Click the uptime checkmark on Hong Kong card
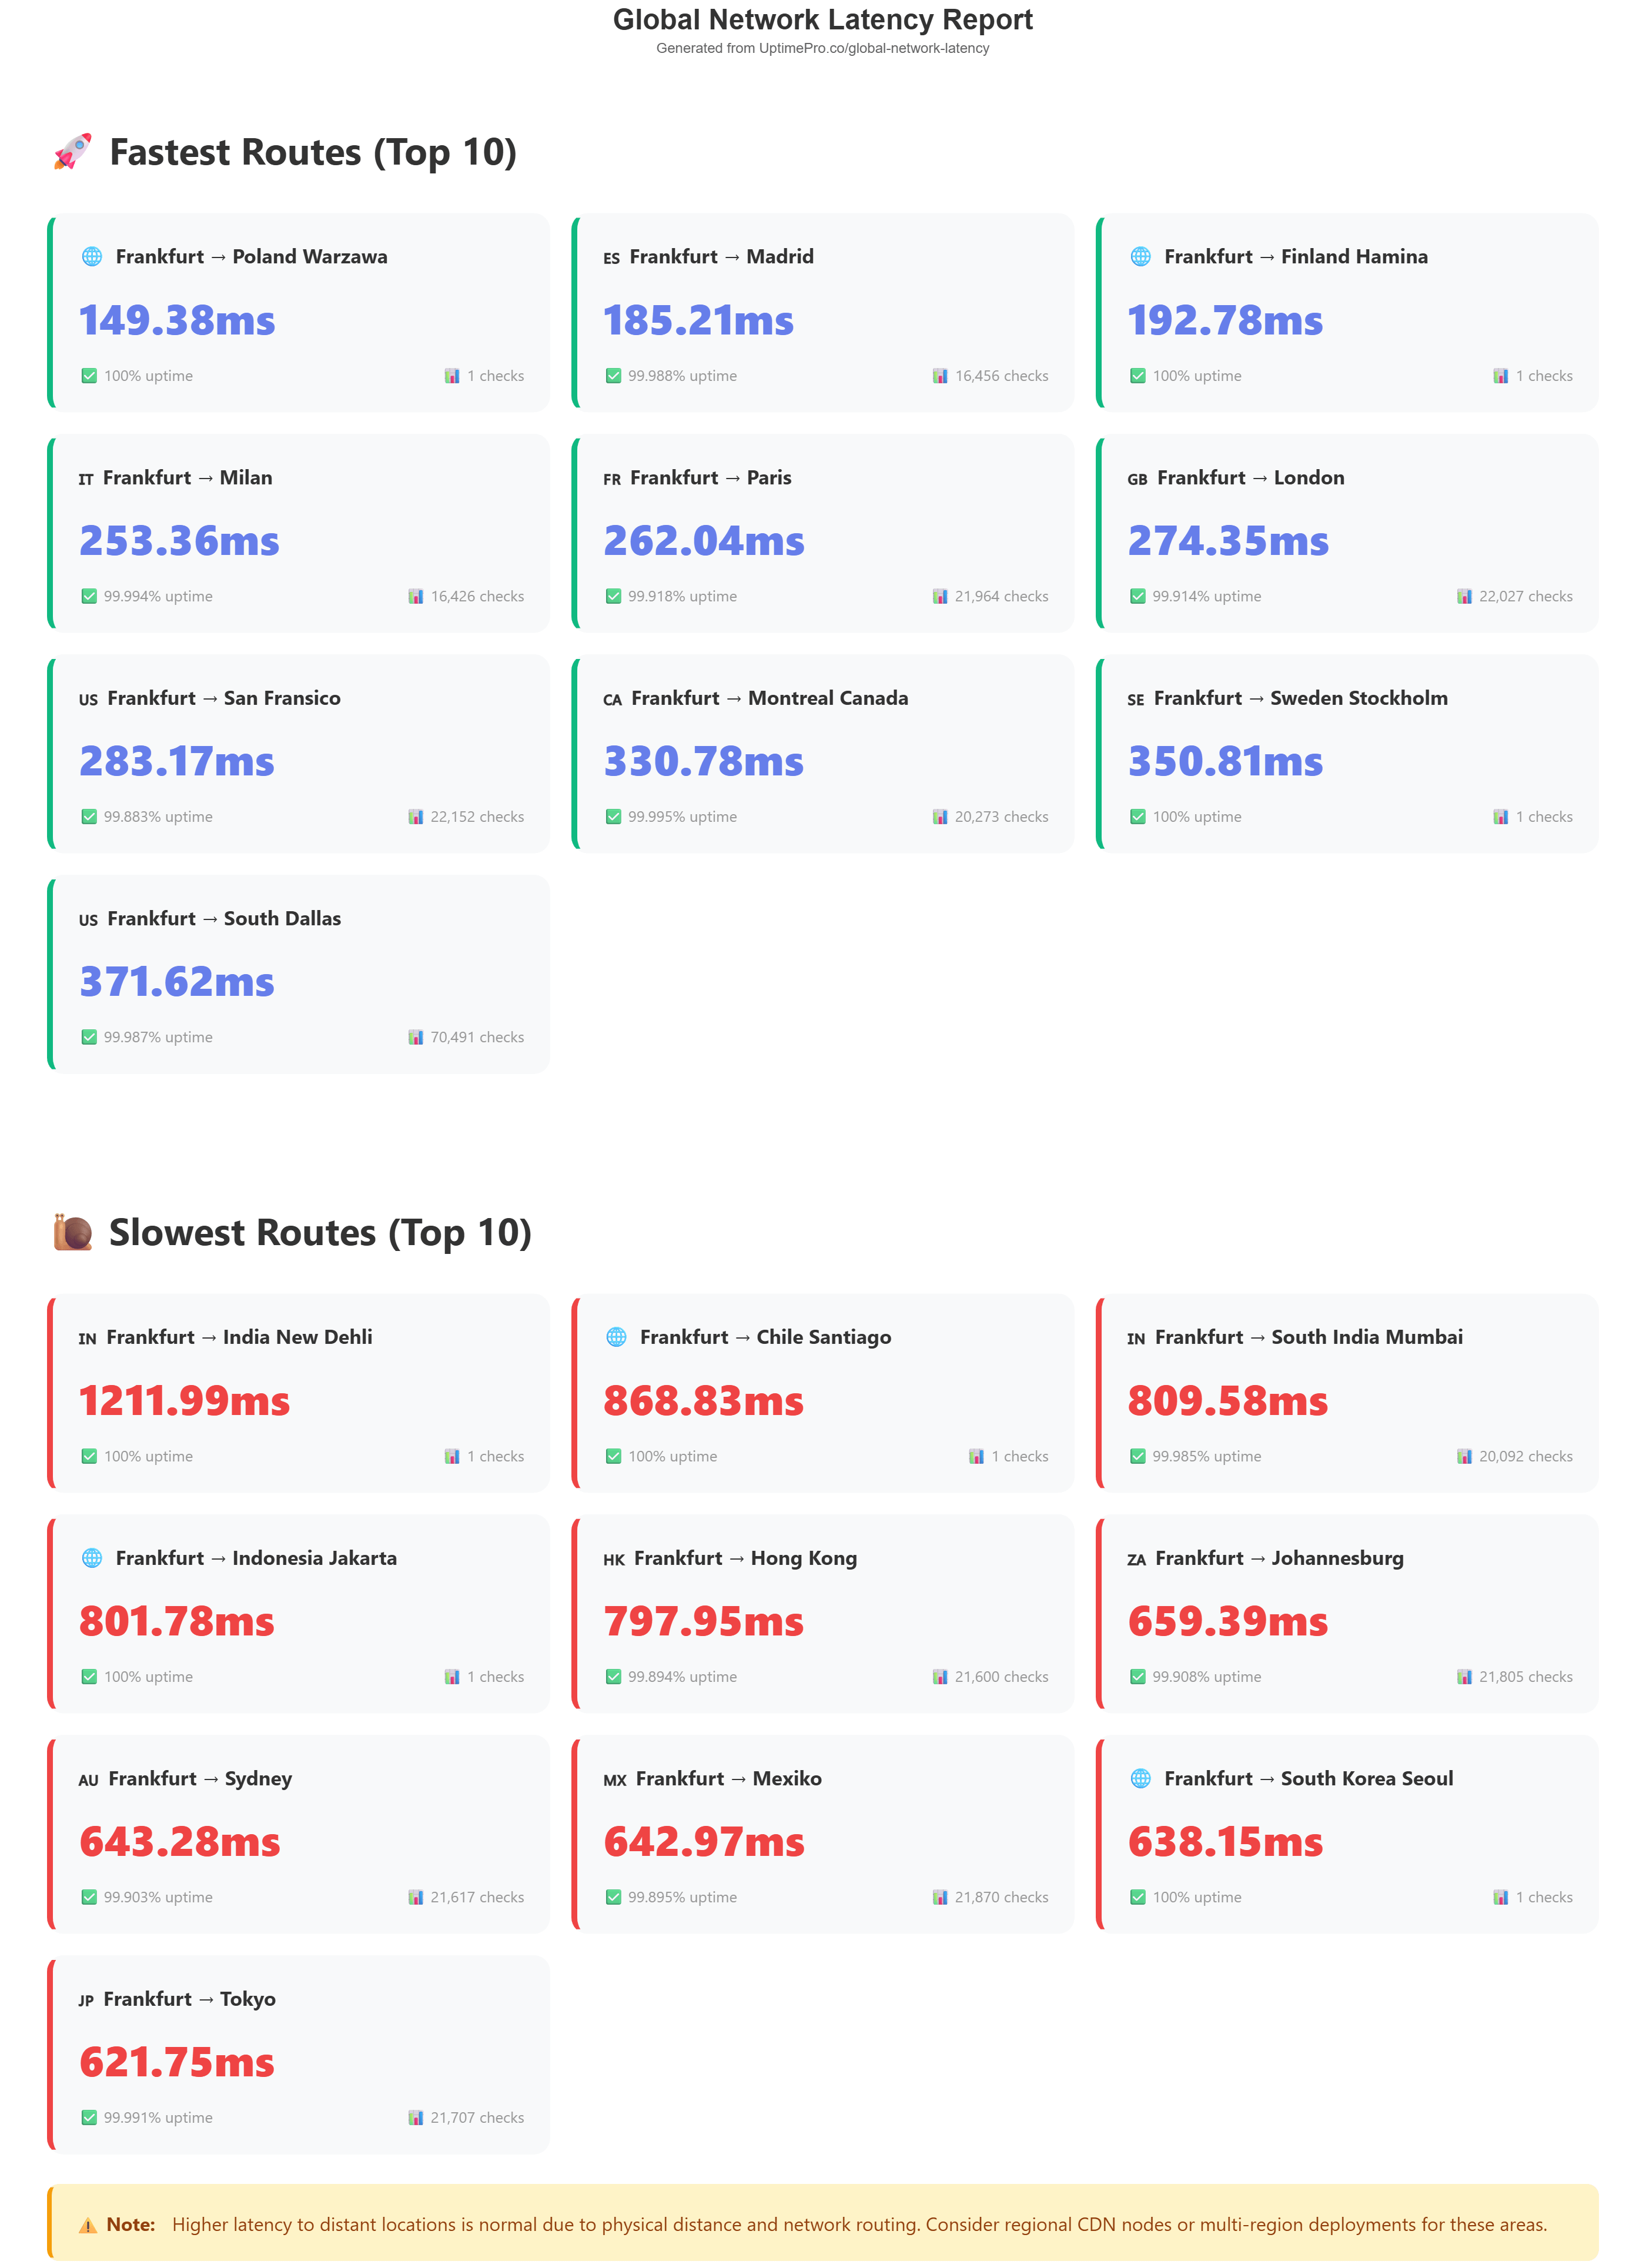The height and width of the screenshot is (2268, 1646). tap(613, 1676)
